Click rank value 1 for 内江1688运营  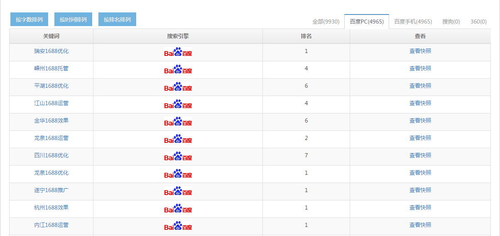tap(306, 225)
